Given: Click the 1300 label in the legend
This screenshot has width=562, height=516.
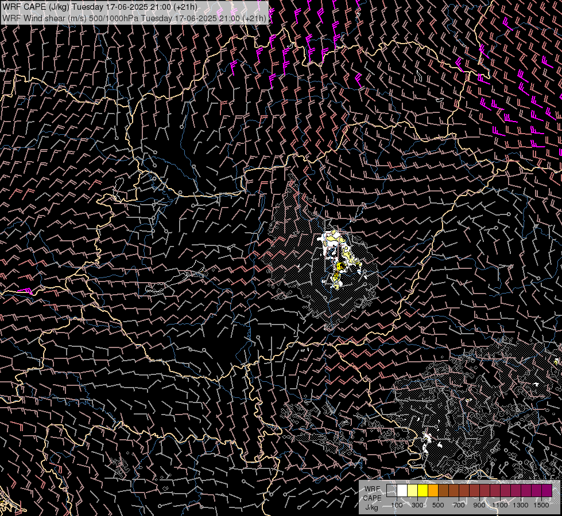Looking at the screenshot, I should pyautogui.click(x=521, y=505).
